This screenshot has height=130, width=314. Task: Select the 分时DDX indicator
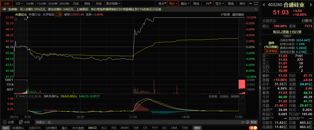tap(35, 128)
